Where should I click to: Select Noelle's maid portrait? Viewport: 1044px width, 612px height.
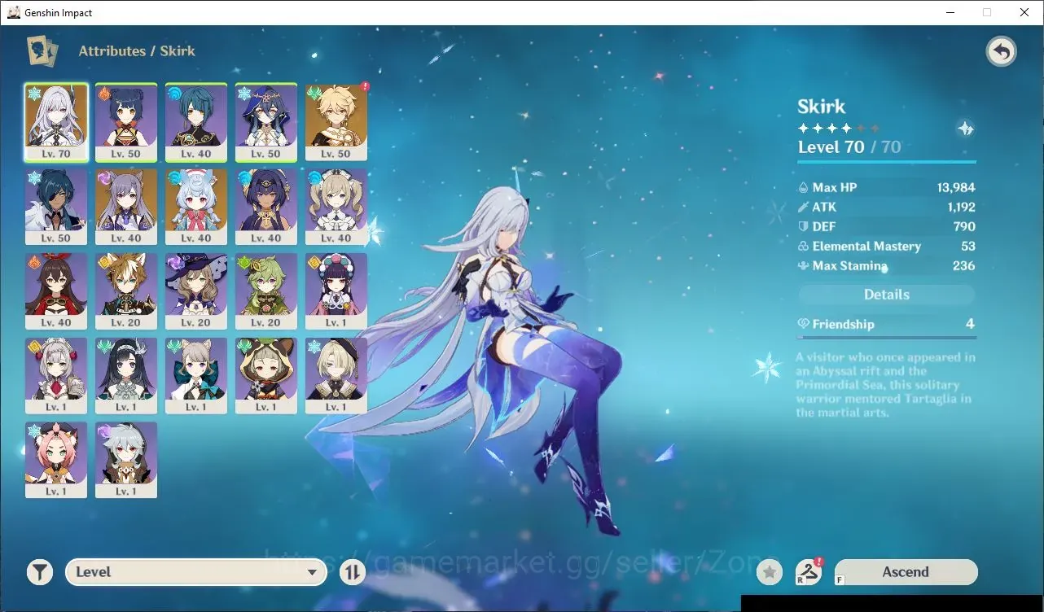(x=56, y=376)
